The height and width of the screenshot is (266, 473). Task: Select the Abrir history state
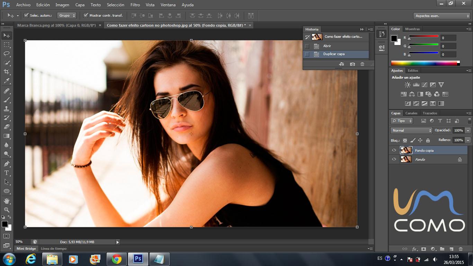pyautogui.click(x=327, y=46)
